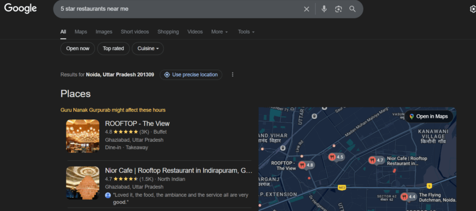The image size is (476, 211).
Task: Start voice search with microphone icon
Action: tap(324, 9)
